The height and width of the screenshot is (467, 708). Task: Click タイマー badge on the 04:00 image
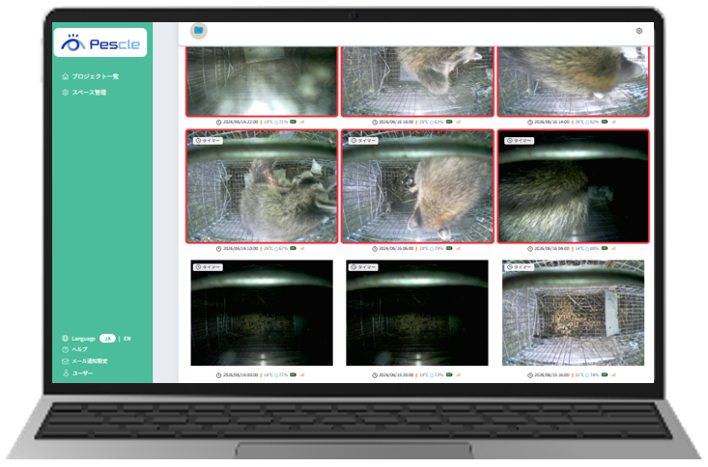click(x=520, y=141)
